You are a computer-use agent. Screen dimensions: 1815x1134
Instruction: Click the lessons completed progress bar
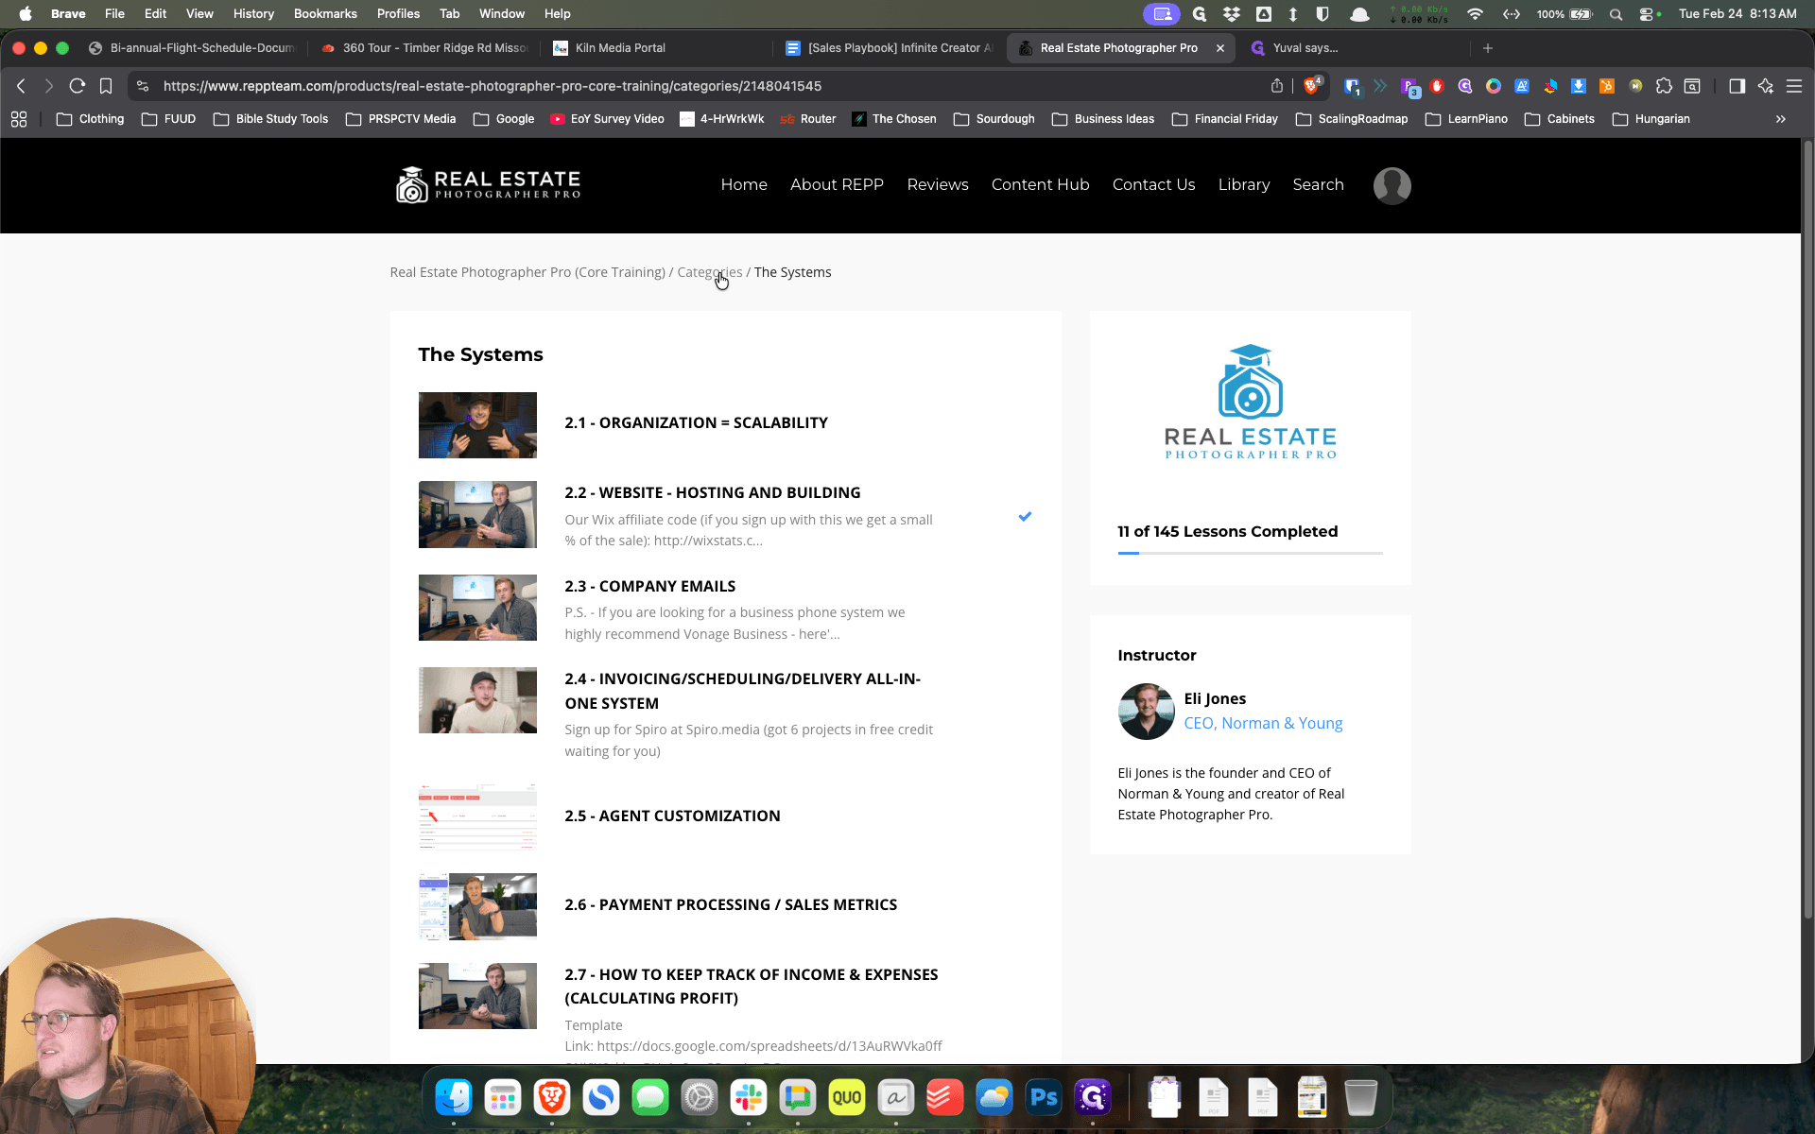[1250, 553]
